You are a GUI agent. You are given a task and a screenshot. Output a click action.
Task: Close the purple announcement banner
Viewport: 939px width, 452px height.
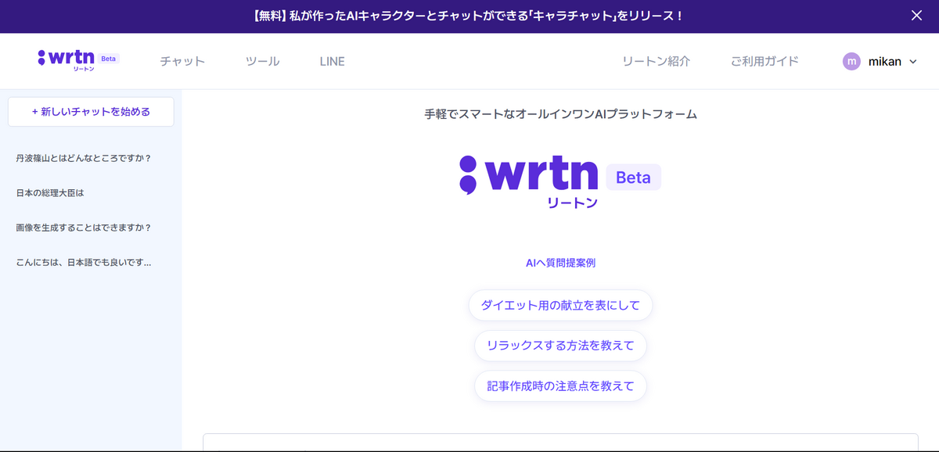point(916,15)
